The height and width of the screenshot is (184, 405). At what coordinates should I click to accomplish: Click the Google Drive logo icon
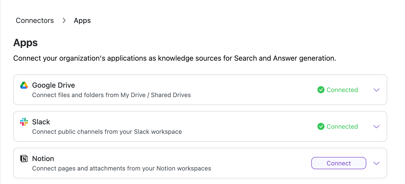(x=24, y=85)
